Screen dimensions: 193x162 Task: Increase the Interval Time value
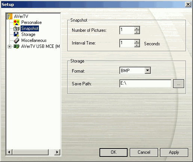click(x=137, y=42)
